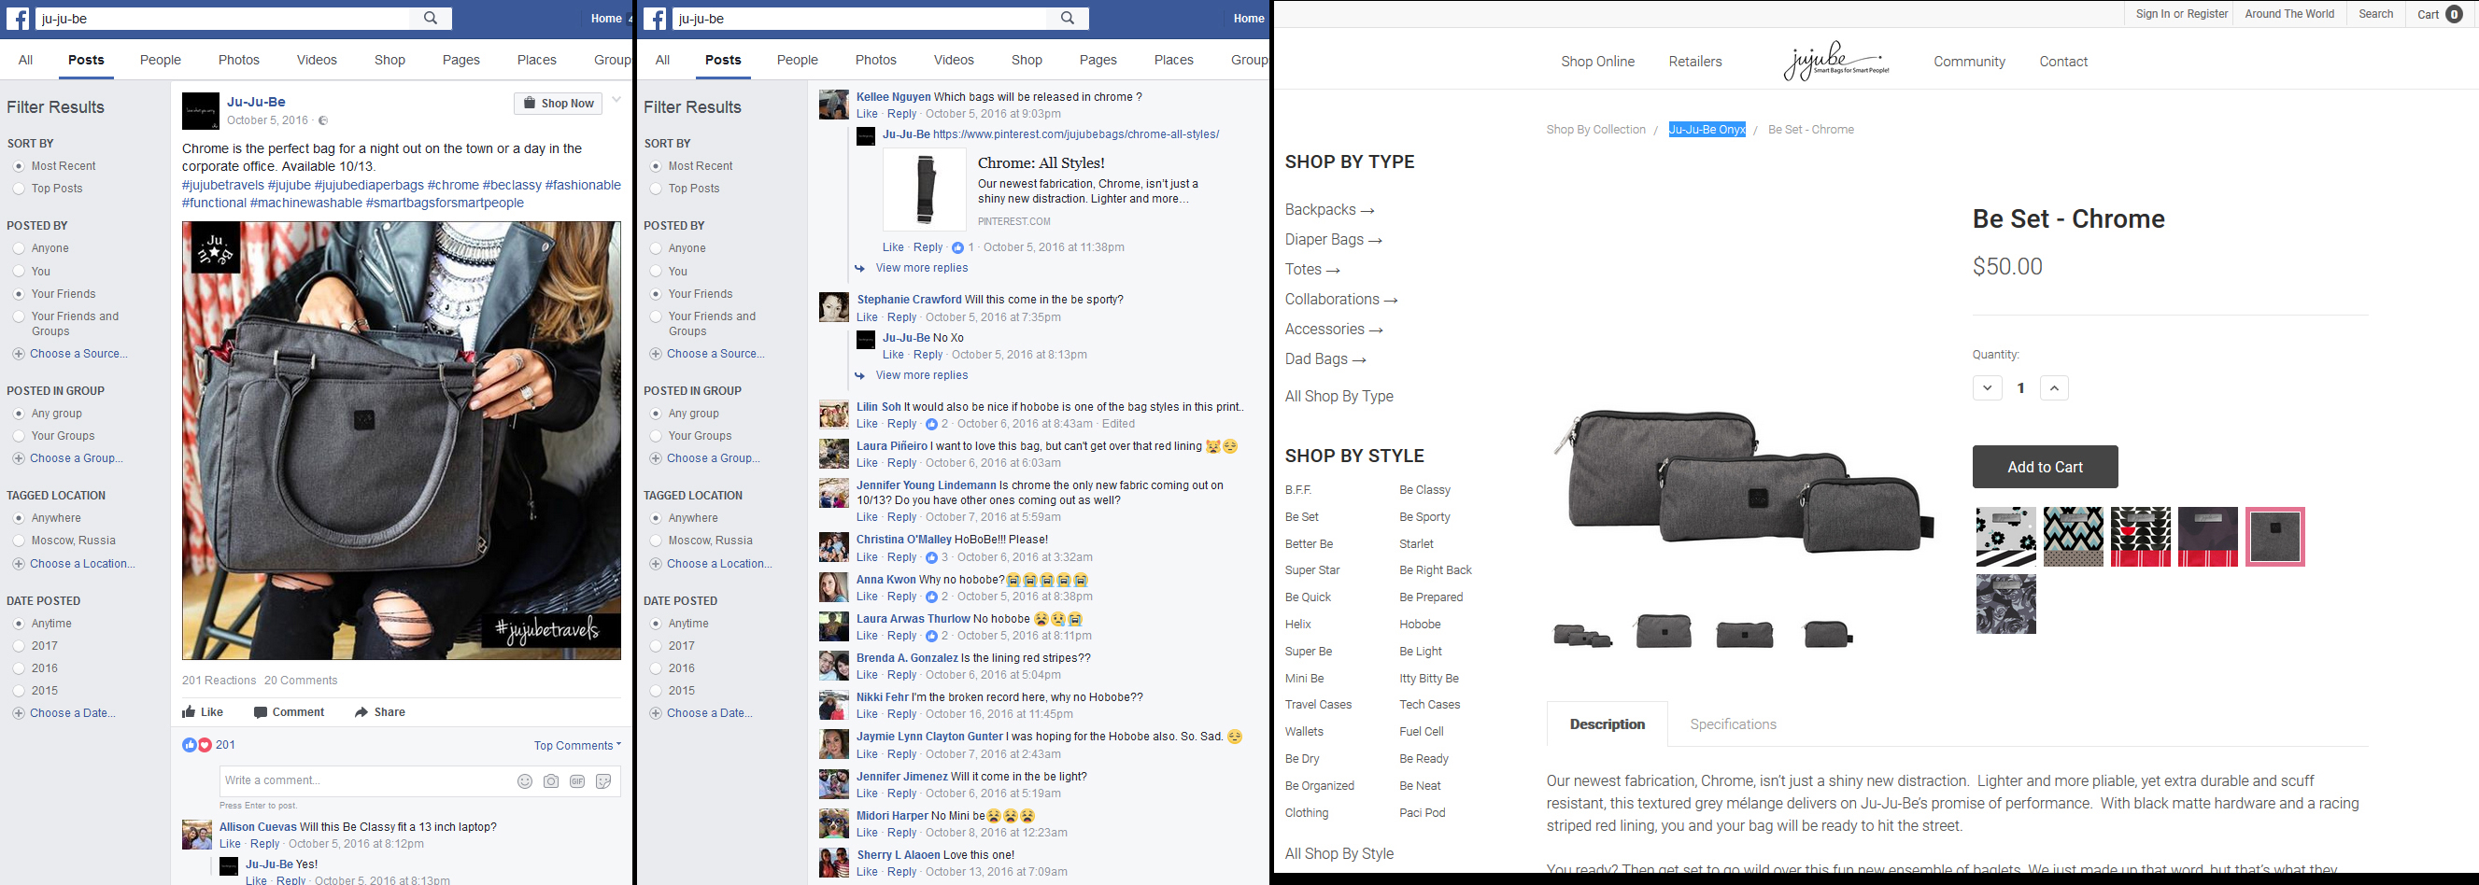Choose the grey roses pattern swatch
2479x885 pixels.
2005,604
